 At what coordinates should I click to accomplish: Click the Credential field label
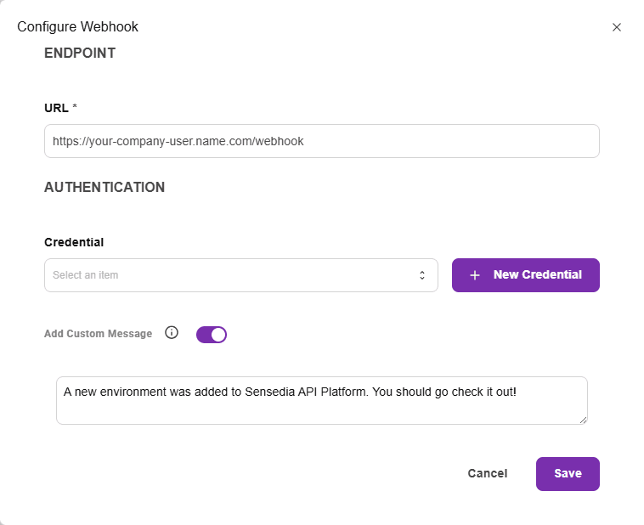74,242
